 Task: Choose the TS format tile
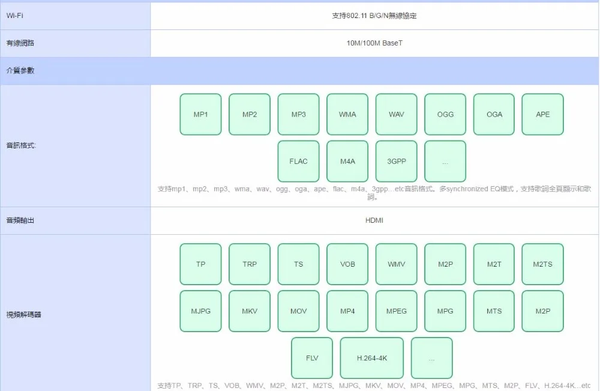(298, 264)
